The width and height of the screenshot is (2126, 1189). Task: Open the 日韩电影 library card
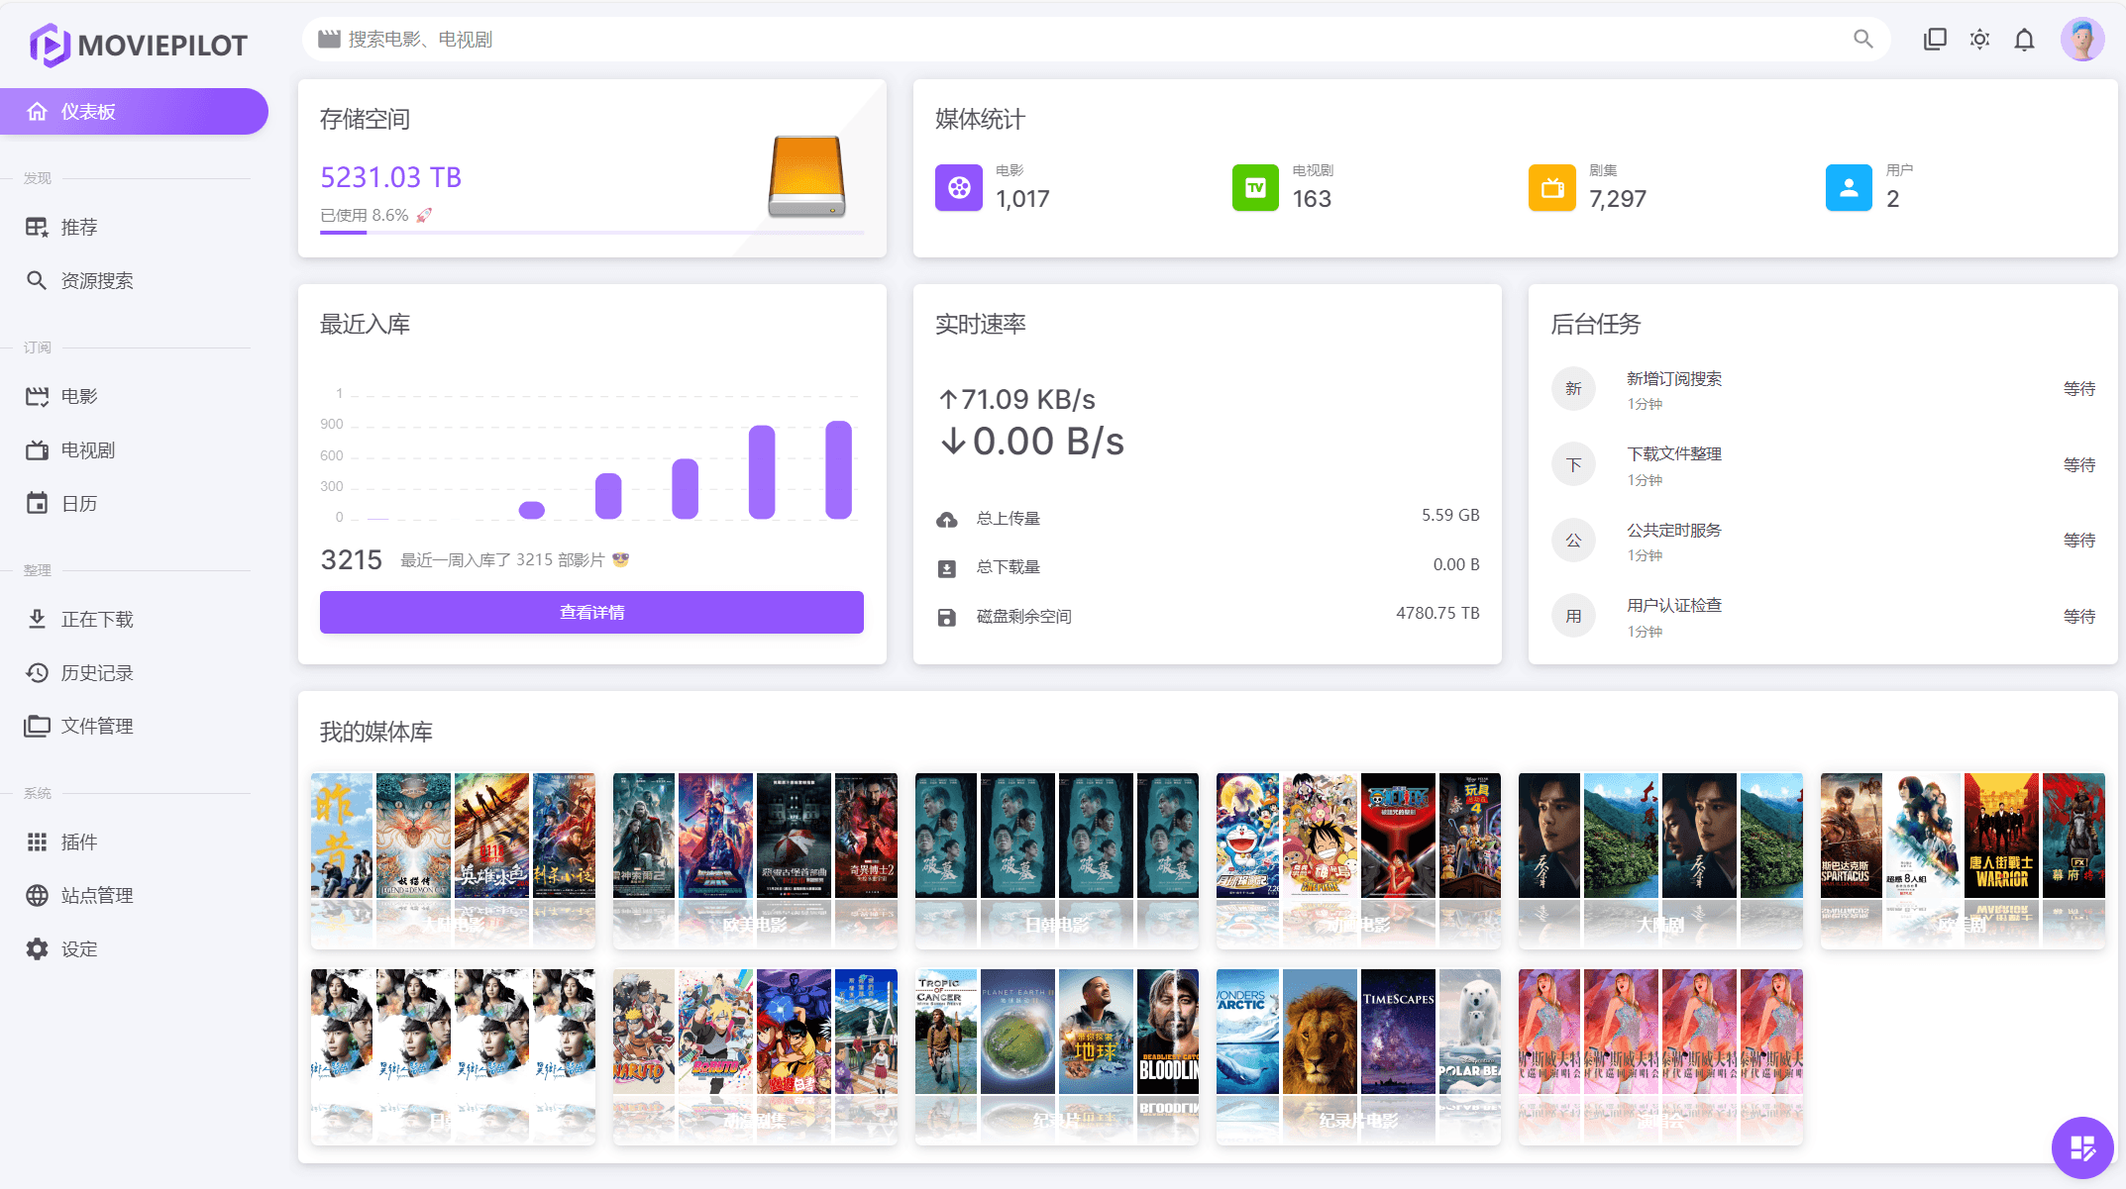[1057, 860]
